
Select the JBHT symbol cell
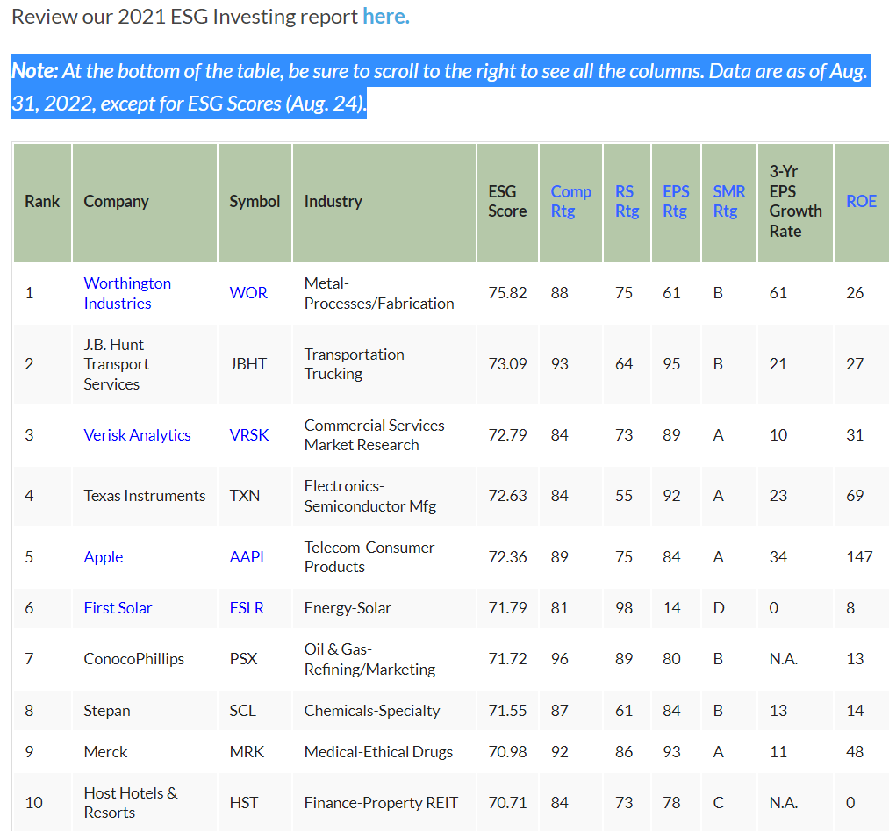(255, 364)
